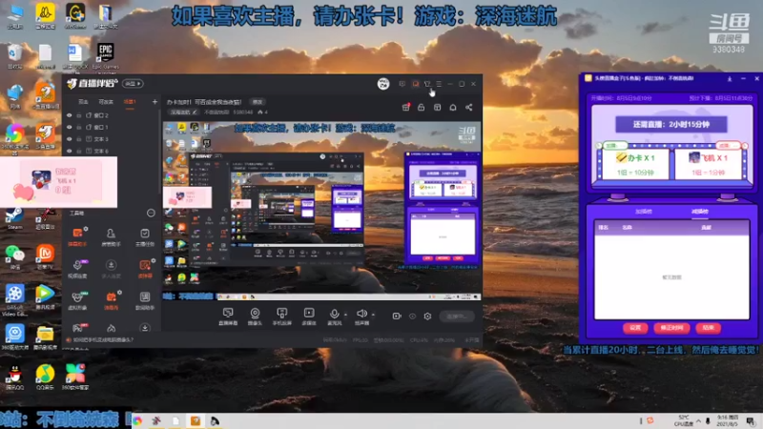This screenshot has width=763, height=429.
Task: Start recording with the camcorder icon
Action: 397,317
